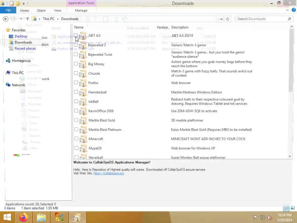Click the KevinOffice 2009 package icon
This screenshot has height=223, width=297.
[83, 111]
